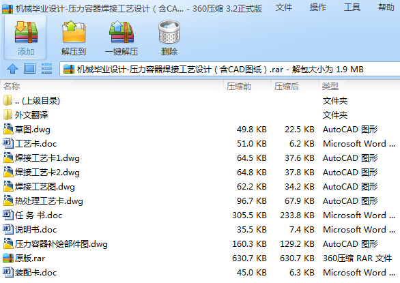Image resolution: width=400 pixels, height=283 pixels.
Task: Select the 工艺卡.doc file name
Action: (x=35, y=144)
